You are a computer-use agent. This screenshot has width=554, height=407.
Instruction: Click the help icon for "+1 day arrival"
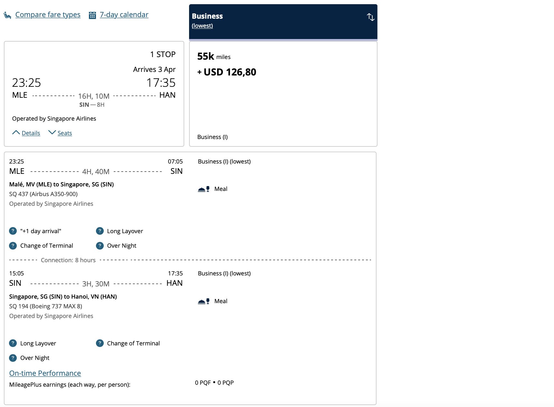pyautogui.click(x=13, y=231)
